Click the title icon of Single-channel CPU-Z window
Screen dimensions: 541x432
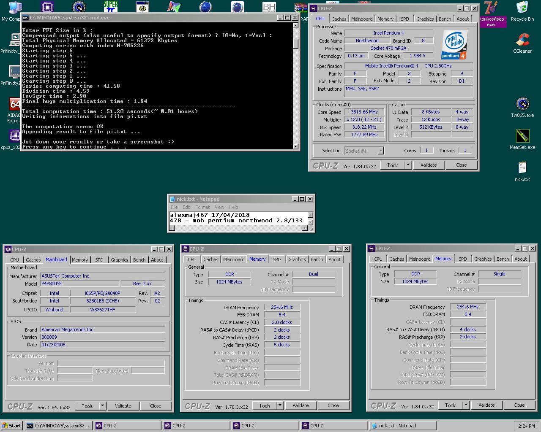371,248
